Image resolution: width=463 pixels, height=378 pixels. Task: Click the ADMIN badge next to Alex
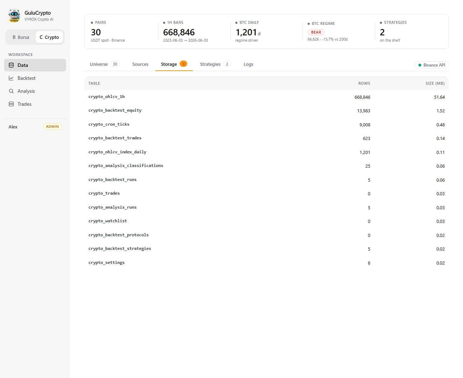click(52, 127)
